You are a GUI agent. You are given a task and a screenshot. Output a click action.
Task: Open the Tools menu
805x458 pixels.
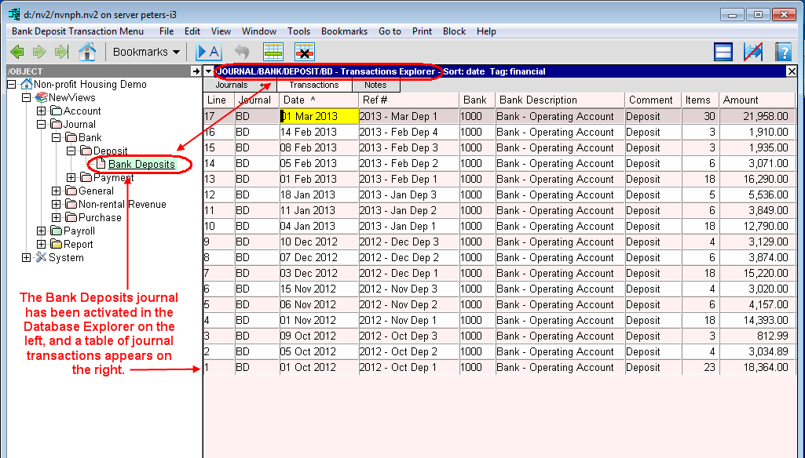(298, 31)
